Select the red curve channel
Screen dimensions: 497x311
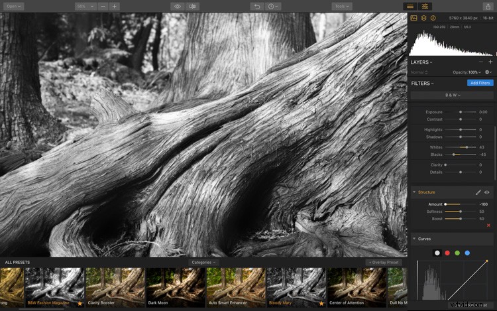(447, 253)
